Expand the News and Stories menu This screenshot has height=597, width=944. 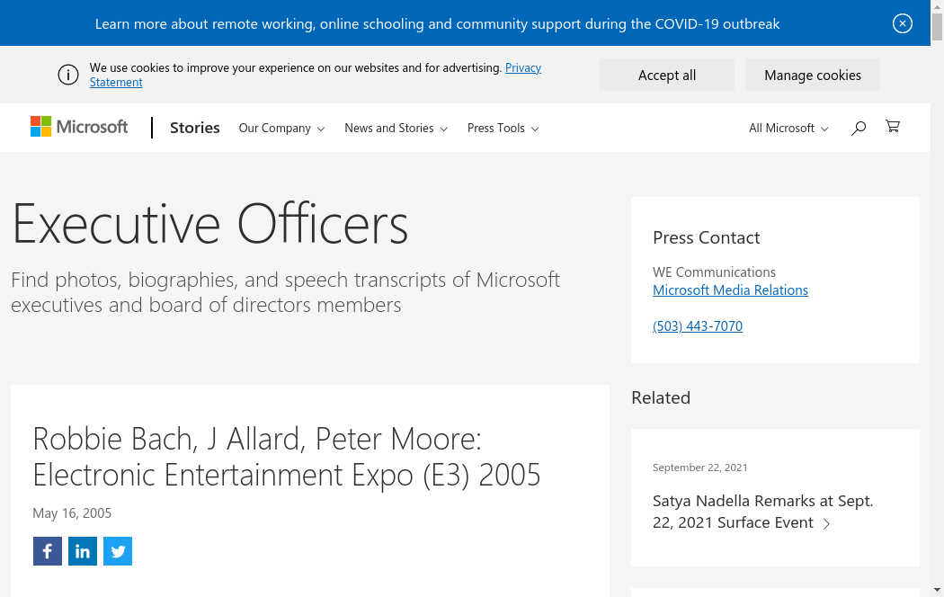pyautogui.click(x=396, y=129)
